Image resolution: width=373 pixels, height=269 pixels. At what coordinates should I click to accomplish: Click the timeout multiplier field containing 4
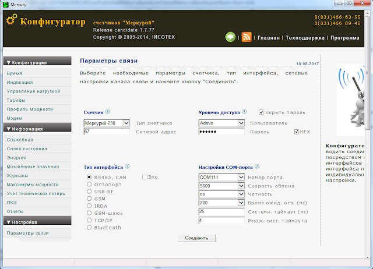(221, 220)
